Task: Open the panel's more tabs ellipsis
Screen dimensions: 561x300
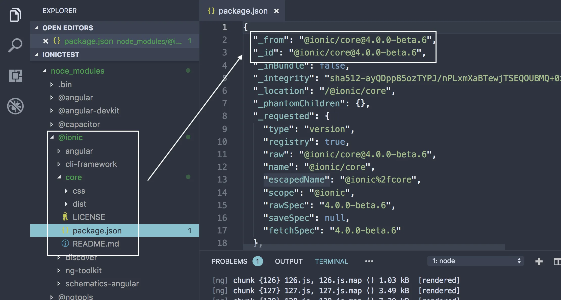Action: 369,261
